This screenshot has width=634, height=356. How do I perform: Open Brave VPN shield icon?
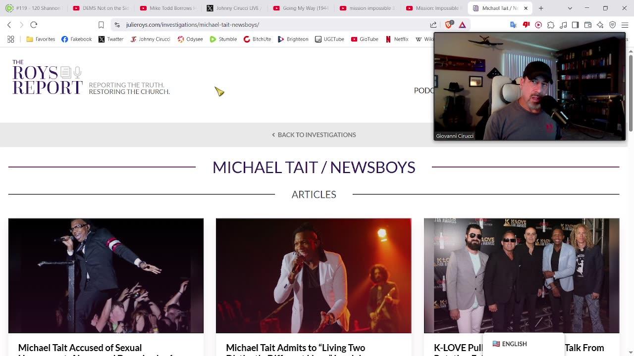pyautogui.click(x=613, y=25)
